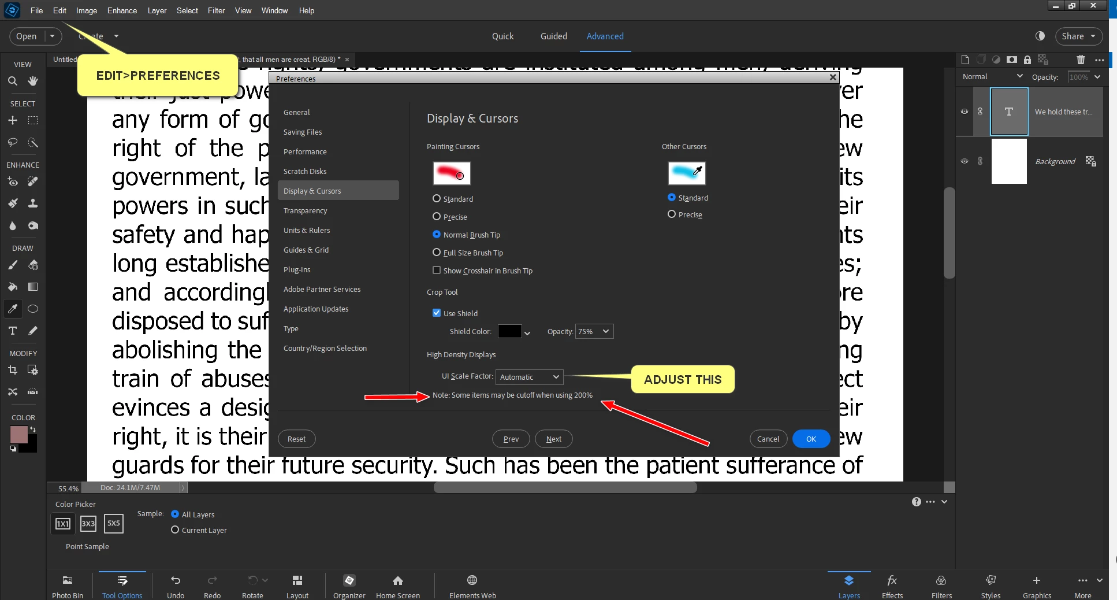Select the Spot Healing Brush tool
Screen dimensions: 1117x600
[33, 182]
